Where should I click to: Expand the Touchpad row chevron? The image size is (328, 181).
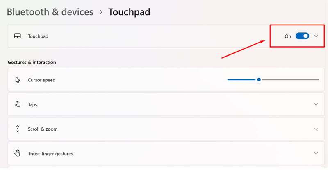pos(316,36)
